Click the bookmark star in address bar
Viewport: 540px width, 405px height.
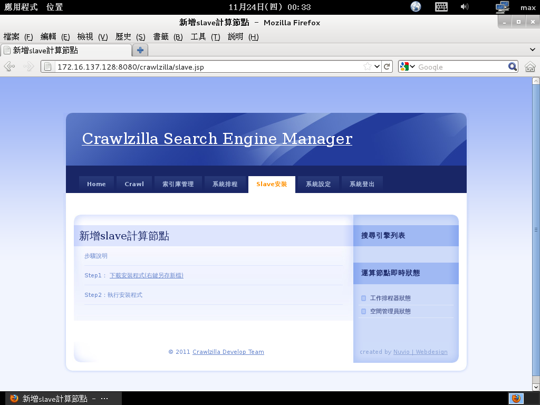coord(368,67)
